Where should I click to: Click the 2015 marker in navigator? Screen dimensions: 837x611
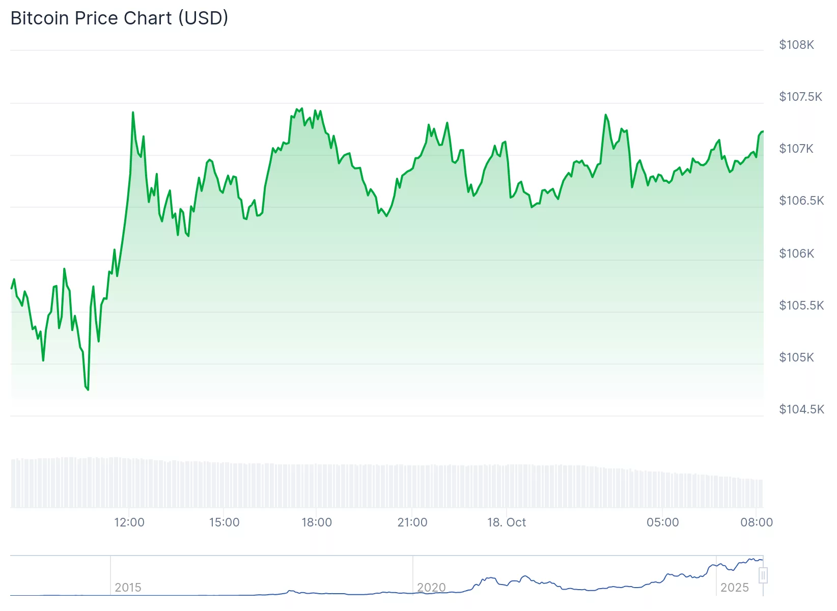tap(128, 588)
